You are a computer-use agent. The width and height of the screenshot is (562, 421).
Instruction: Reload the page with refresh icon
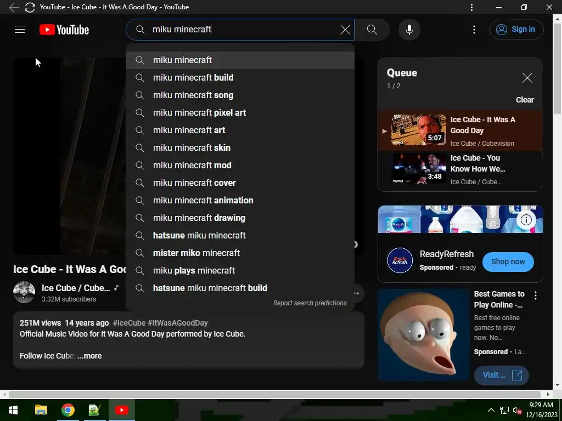(30, 7)
